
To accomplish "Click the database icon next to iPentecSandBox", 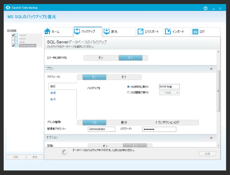I will click(x=16, y=46).
